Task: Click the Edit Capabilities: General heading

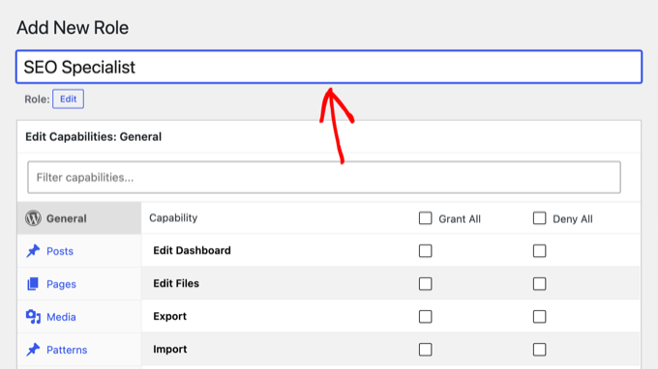Action: 93,137
